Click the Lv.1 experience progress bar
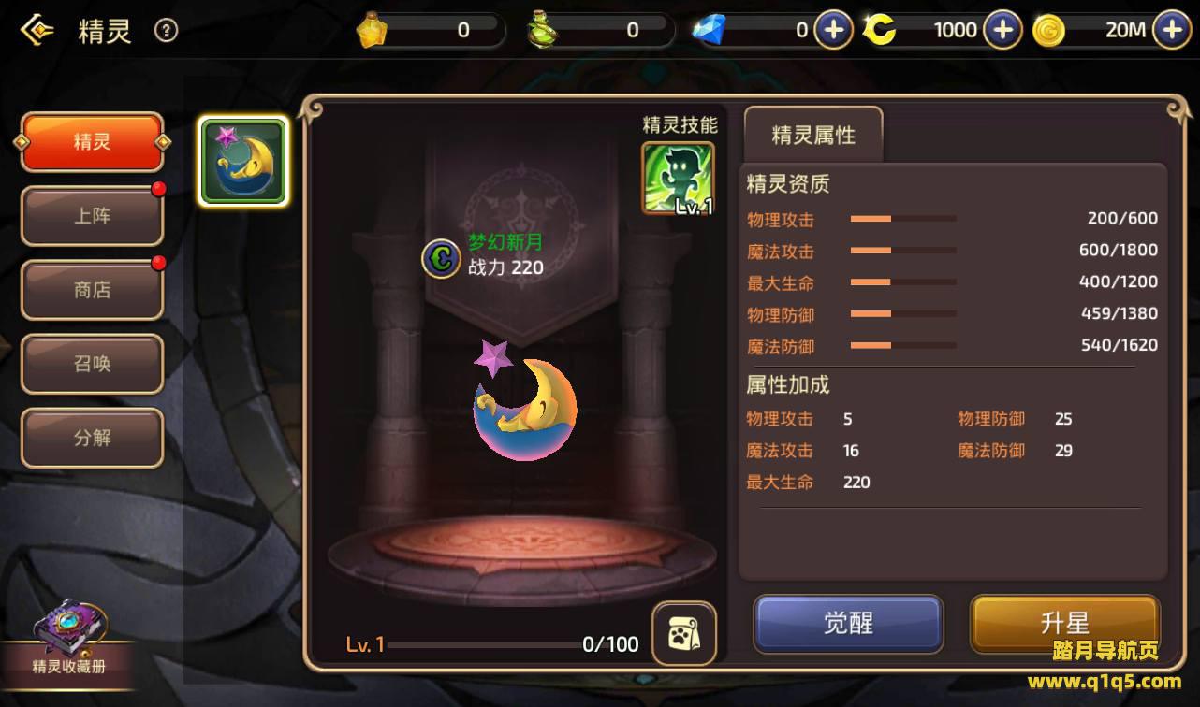1200x707 pixels. coord(484,644)
